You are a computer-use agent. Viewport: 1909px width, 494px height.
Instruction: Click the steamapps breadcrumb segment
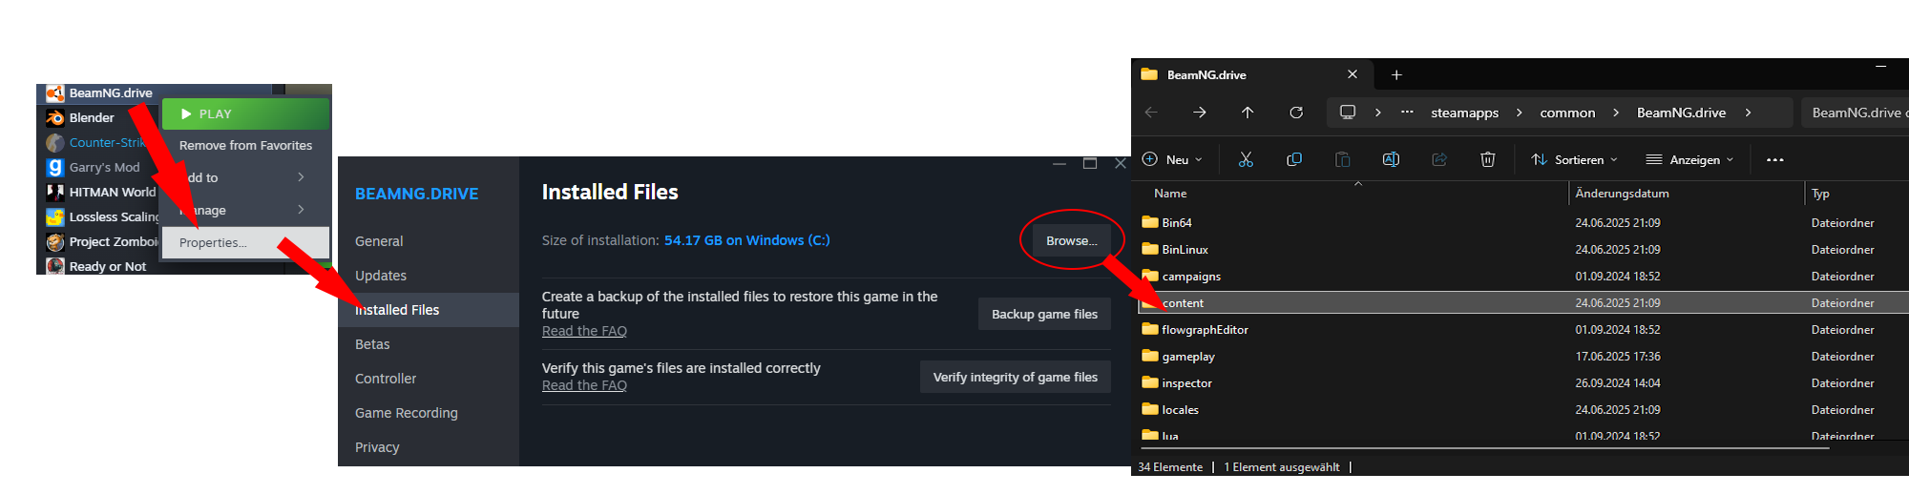1464,113
